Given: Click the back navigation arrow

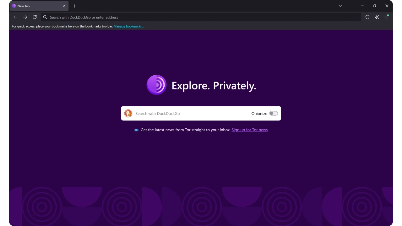Looking at the screenshot, I should tap(15, 17).
